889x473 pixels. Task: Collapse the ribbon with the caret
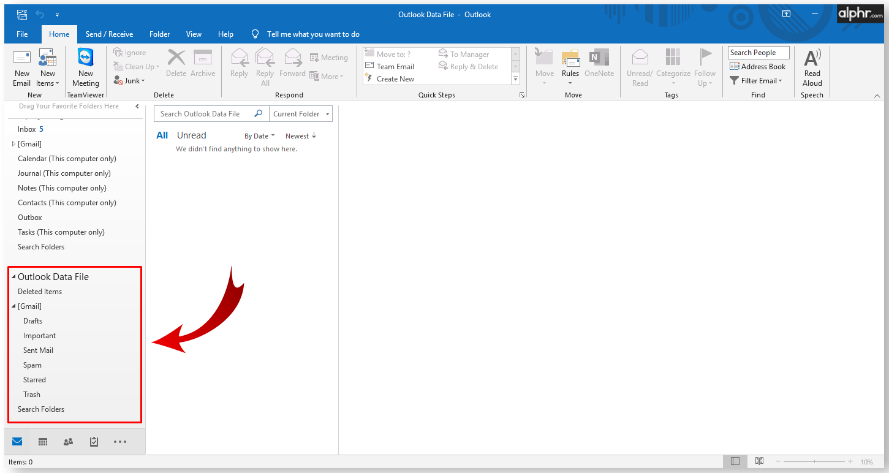pyautogui.click(x=877, y=96)
